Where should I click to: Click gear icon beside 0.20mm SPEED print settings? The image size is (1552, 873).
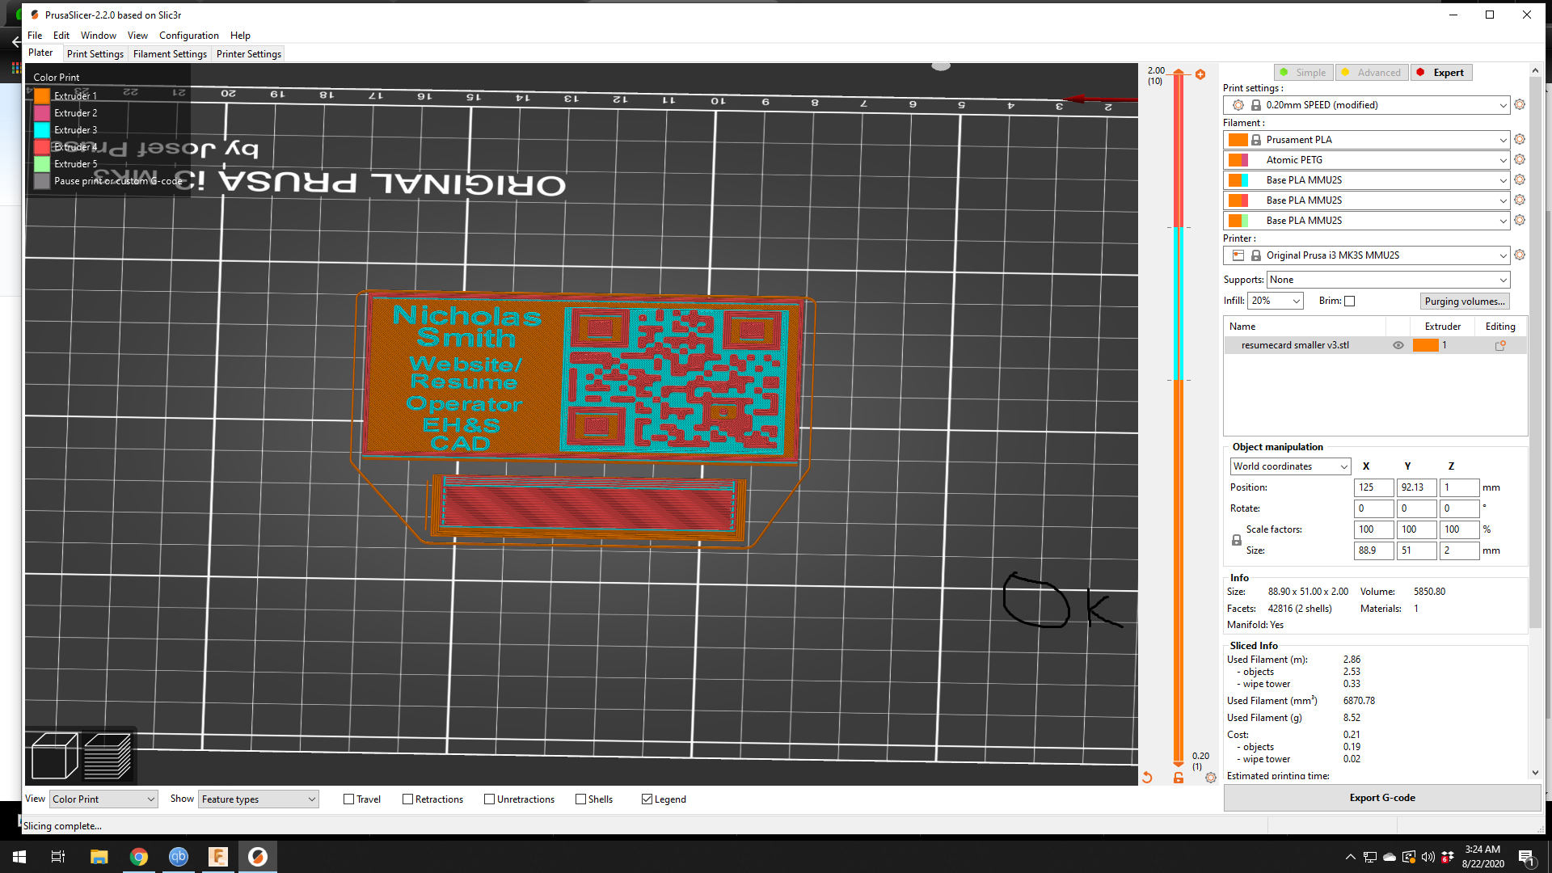click(1519, 104)
